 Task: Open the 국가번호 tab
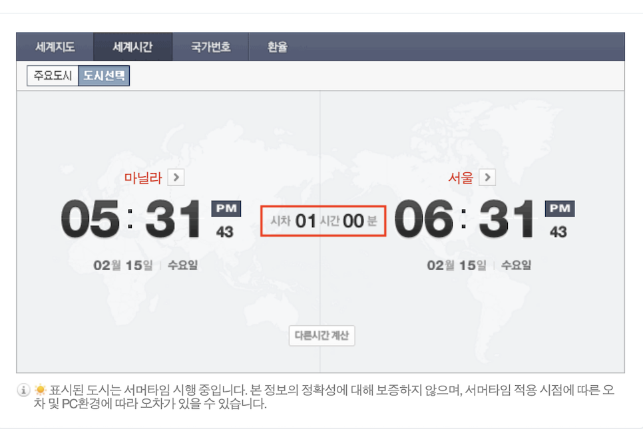pos(210,47)
